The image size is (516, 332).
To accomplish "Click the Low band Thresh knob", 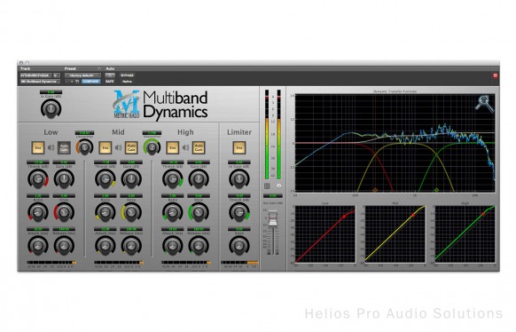I will pyautogui.click(x=38, y=179).
